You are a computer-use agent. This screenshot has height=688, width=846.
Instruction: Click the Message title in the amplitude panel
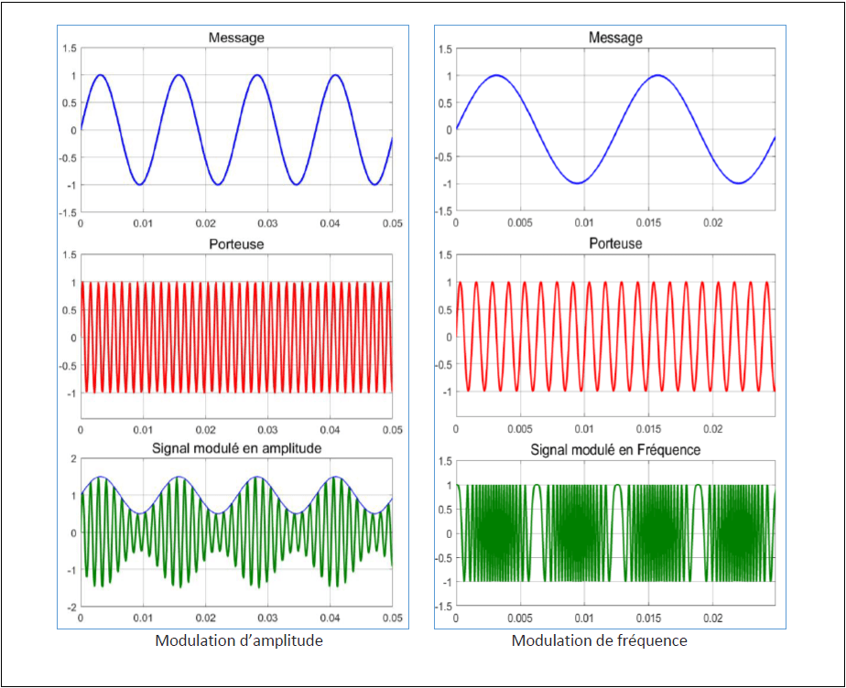tap(236, 38)
